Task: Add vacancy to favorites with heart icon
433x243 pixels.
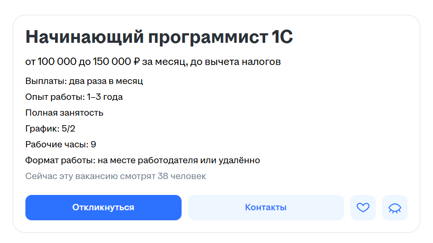Action: pos(363,208)
